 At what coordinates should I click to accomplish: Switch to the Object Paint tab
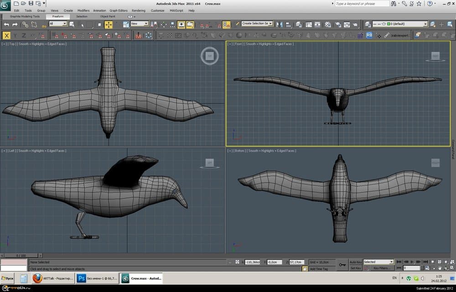[x=108, y=16]
